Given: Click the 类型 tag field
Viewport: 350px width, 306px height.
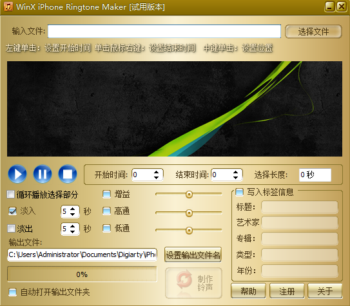Looking at the screenshot, I should (x=300, y=254).
